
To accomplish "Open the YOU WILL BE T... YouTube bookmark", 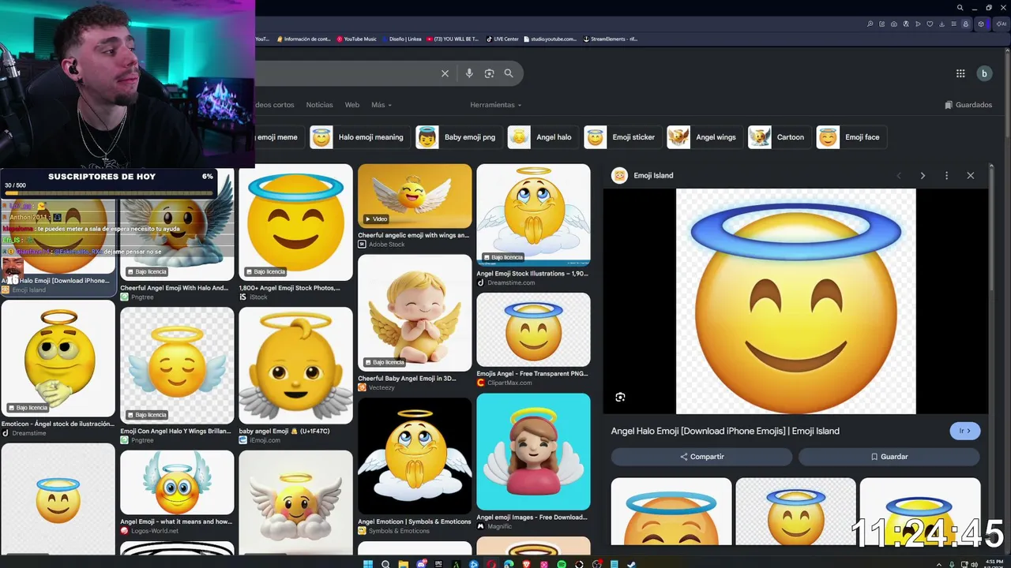I will pyautogui.click(x=453, y=39).
